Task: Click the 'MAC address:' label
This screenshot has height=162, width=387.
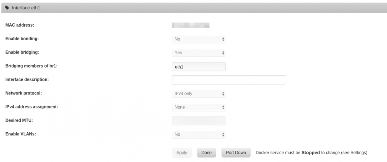Action: tap(20, 25)
